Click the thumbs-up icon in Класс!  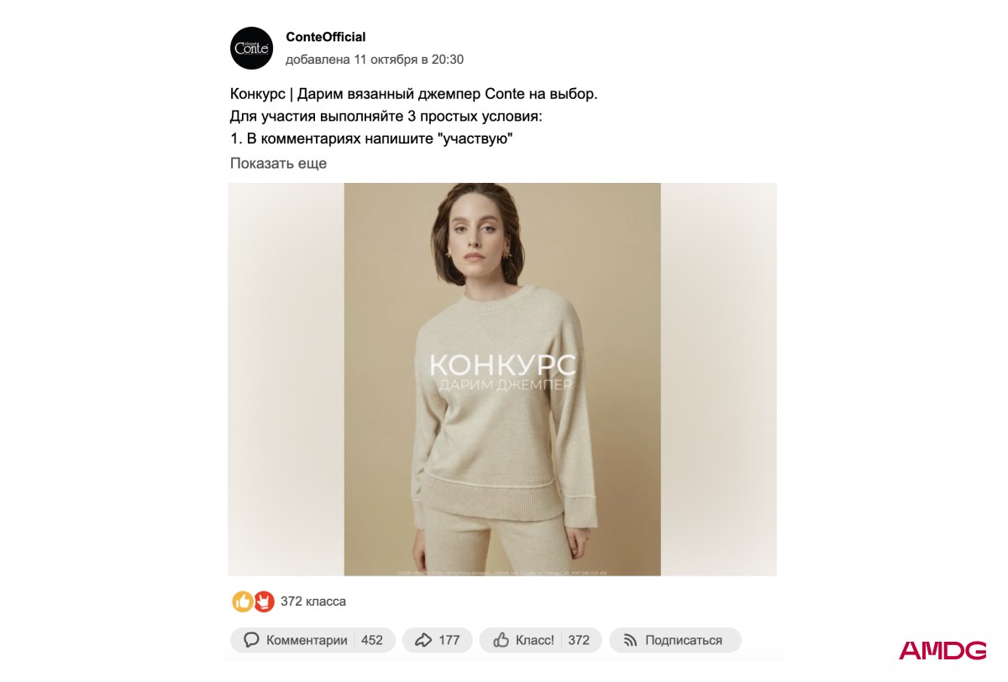501,640
